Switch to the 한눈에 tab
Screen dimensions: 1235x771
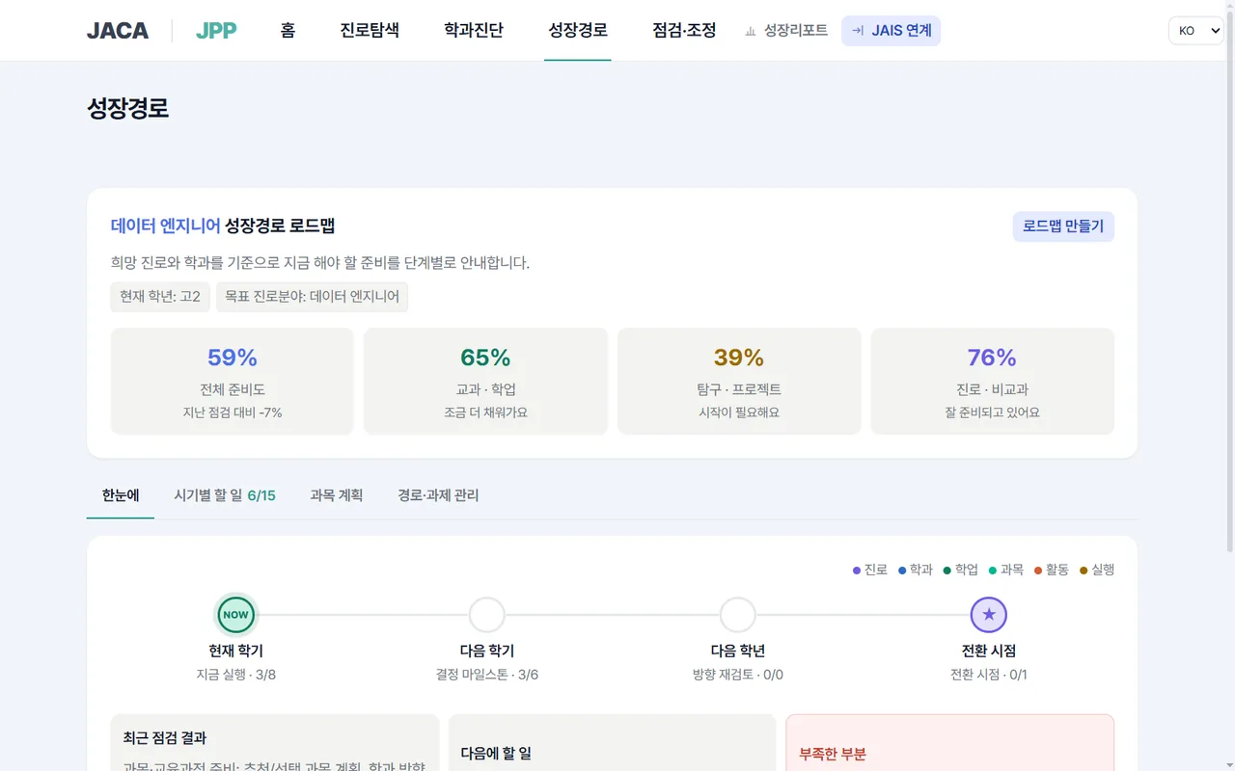121,495
